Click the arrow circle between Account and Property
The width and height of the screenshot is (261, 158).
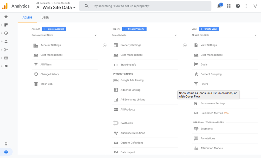(x=105, y=45)
